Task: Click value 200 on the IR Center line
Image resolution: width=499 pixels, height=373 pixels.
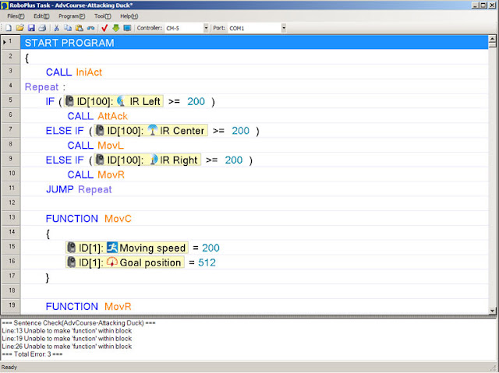Action: tap(241, 131)
